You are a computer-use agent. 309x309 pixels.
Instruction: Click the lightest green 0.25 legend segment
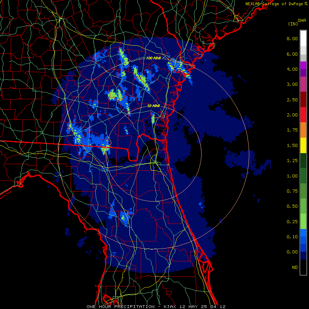coord(303,221)
